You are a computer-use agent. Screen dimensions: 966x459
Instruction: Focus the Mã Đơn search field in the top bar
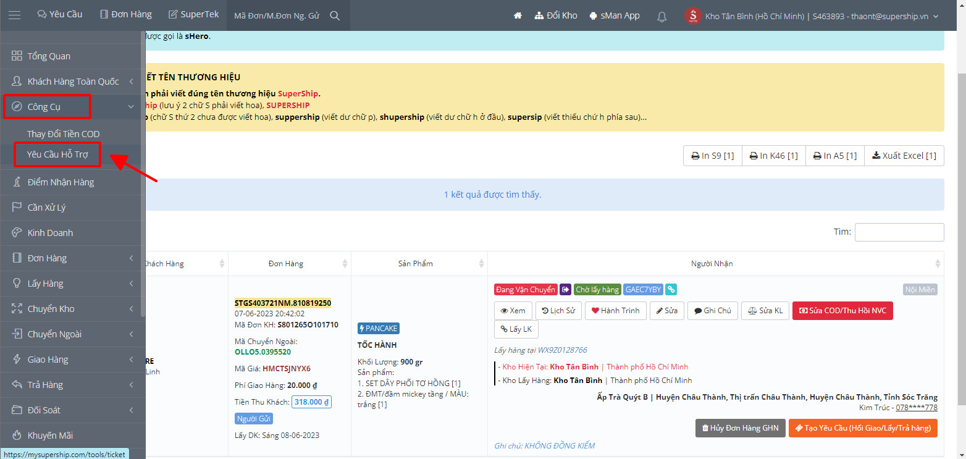click(277, 15)
